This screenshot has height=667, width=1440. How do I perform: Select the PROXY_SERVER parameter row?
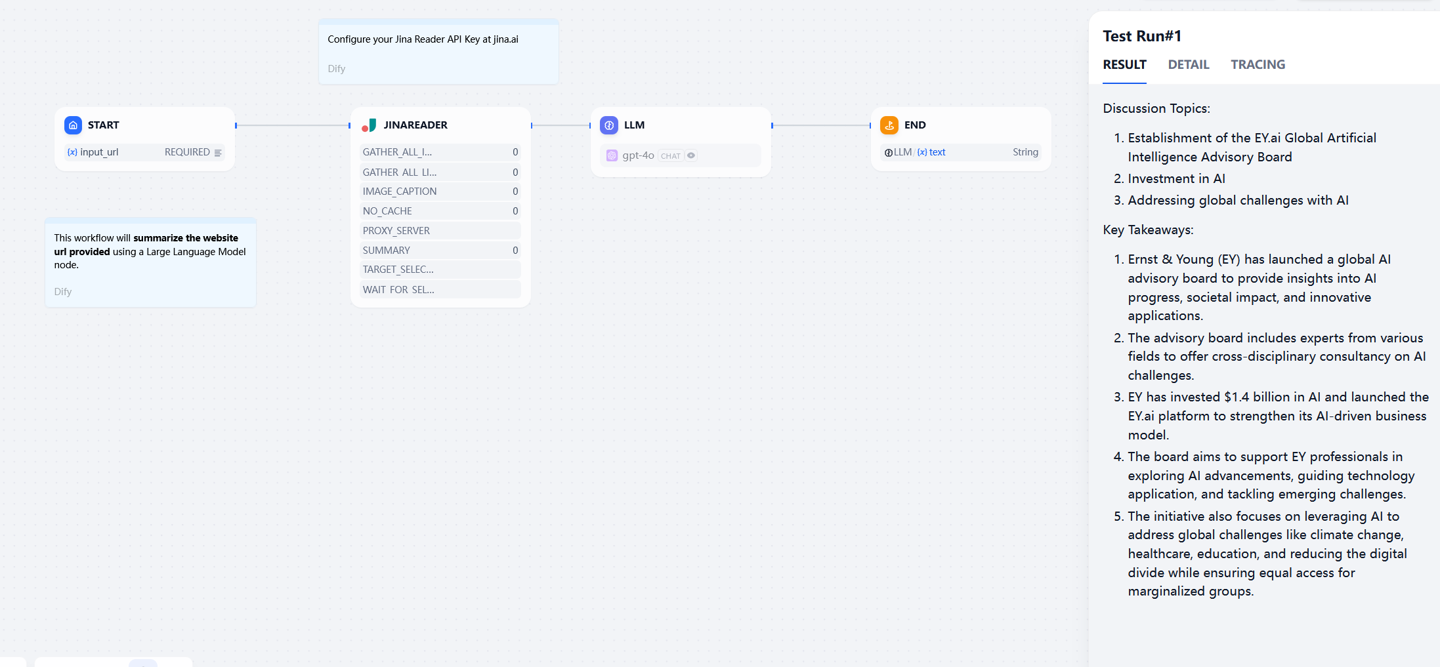click(440, 231)
